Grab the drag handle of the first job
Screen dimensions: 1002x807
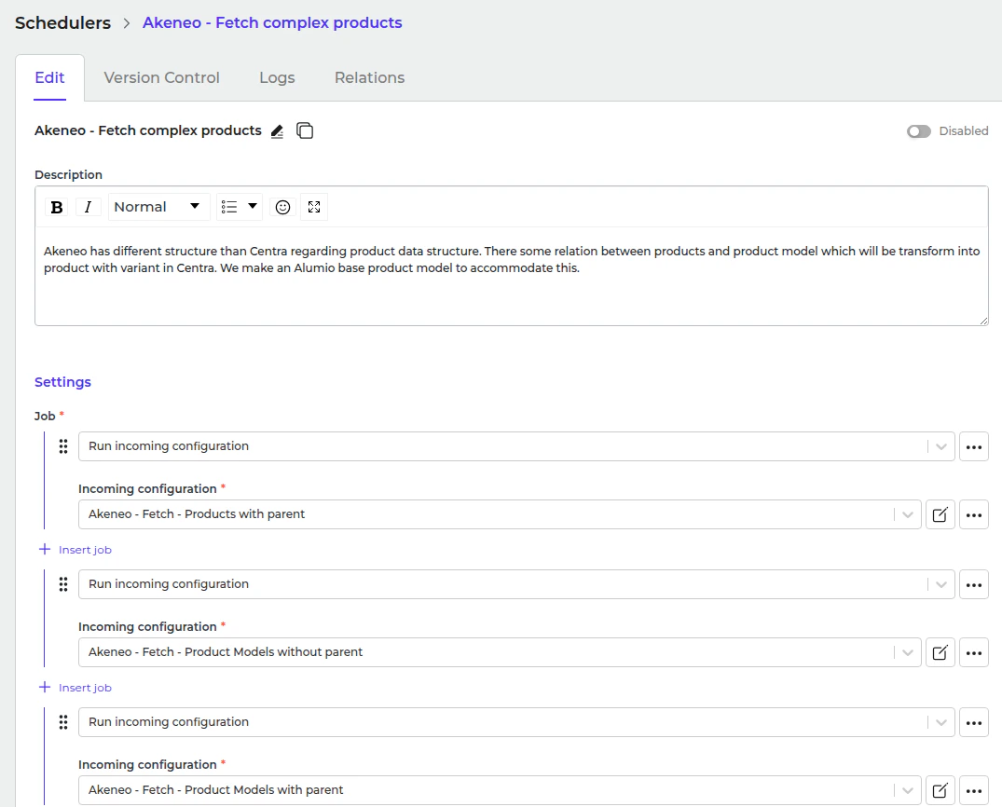63,446
